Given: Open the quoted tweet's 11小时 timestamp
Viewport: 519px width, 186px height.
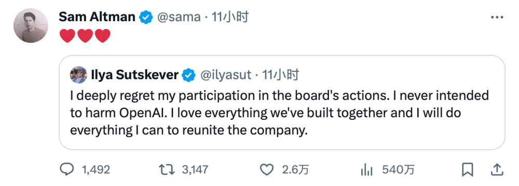Looking at the screenshot, I should (281, 75).
